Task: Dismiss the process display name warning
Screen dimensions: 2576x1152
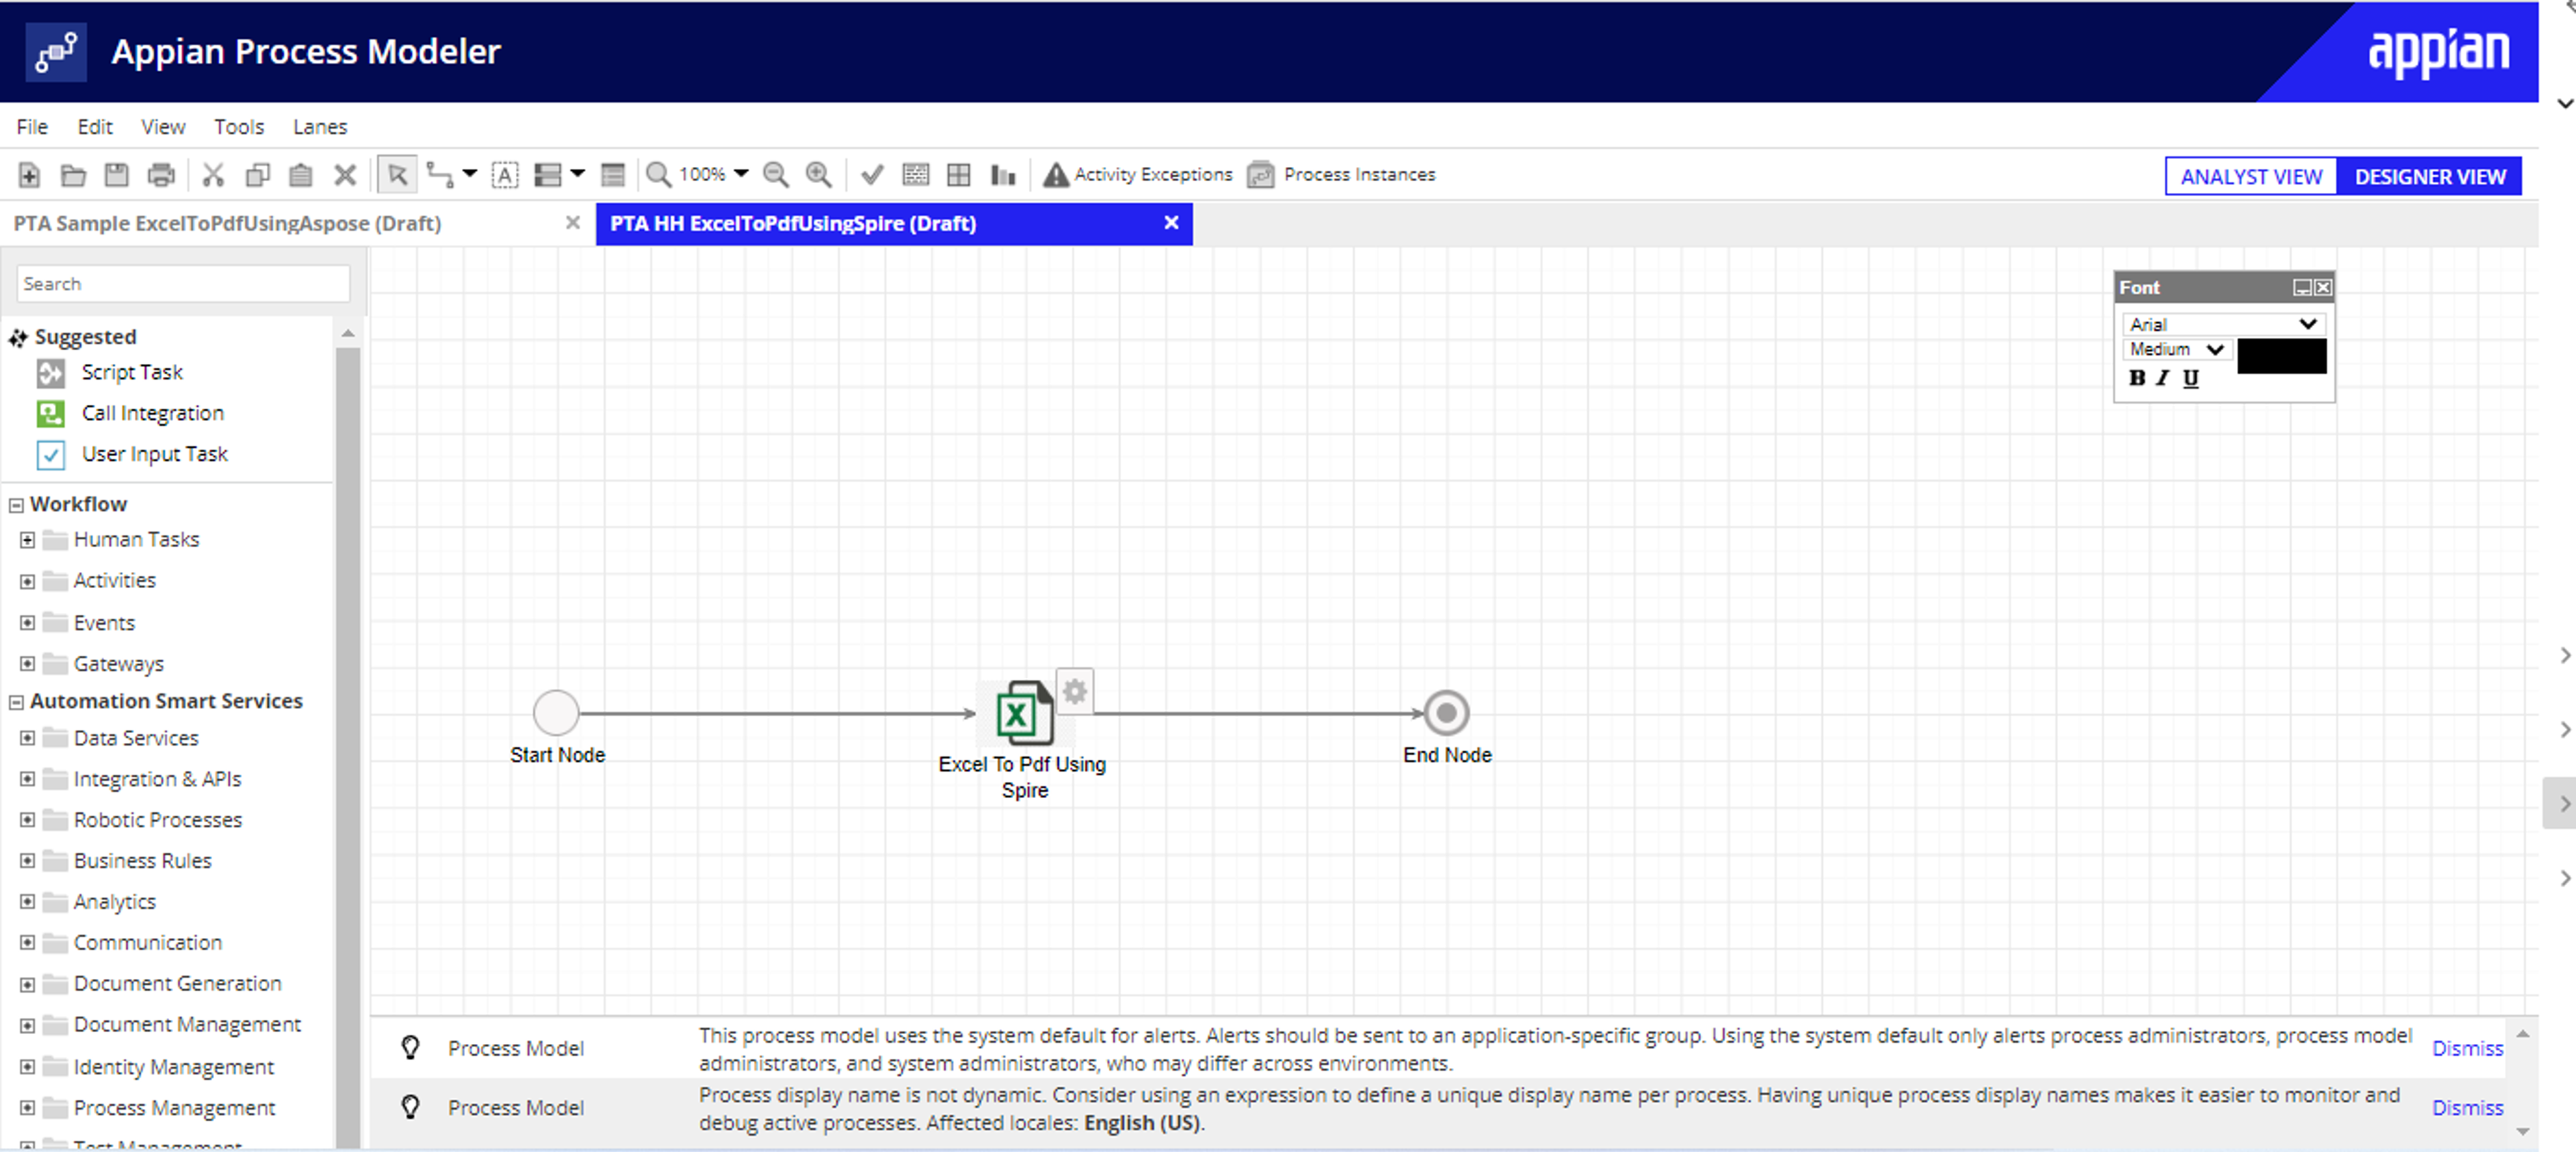Action: pyautogui.click(x=2467, y=1108)
